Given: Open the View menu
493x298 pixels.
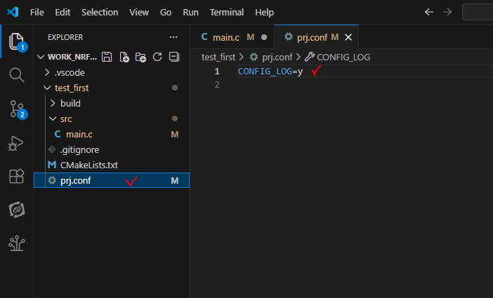Looking at the screenshot, I should [x=139, y=12].
